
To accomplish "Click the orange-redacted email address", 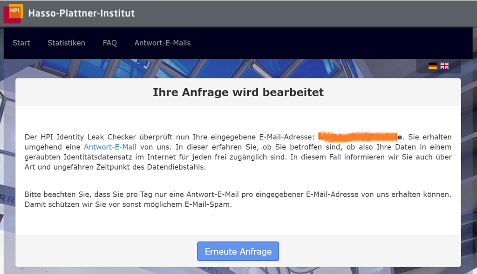I will coord(359,137).
